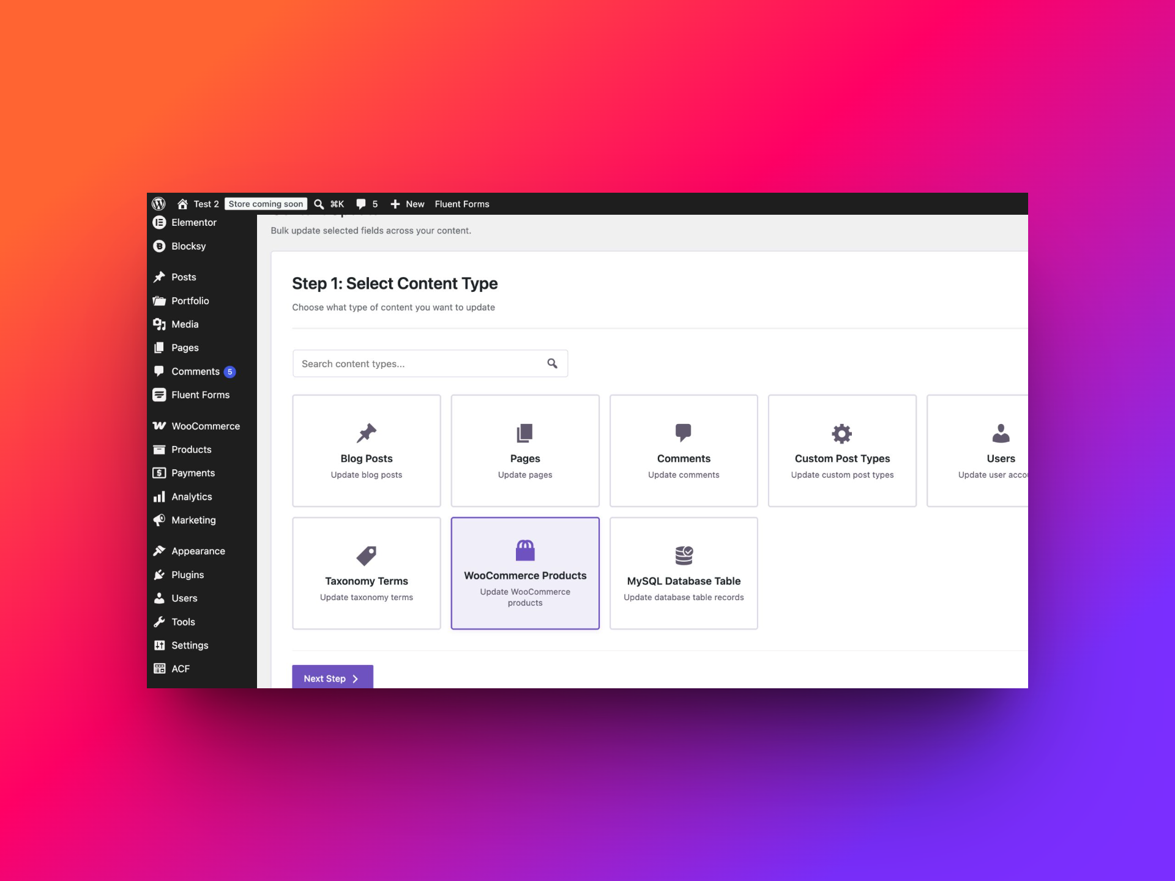Select the Users content type card
Screen dimensions: 1175x881
tap(977, 451)
